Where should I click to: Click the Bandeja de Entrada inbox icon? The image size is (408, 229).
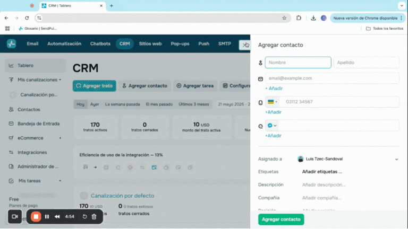pyautogui.click(x=11, y=124)
